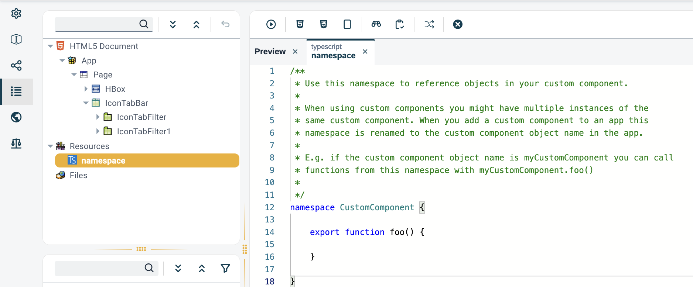This screenshot has height=287, width=693.
Task: Click the horizontal panel splitter grip
Action: point(141,249)
